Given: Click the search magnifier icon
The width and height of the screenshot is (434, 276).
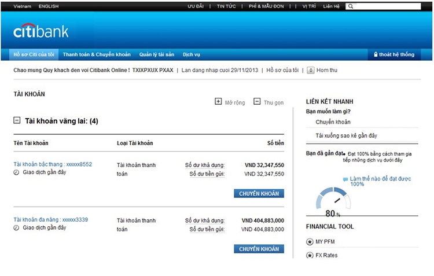Looking at the screenshot, I should point(351,6).
